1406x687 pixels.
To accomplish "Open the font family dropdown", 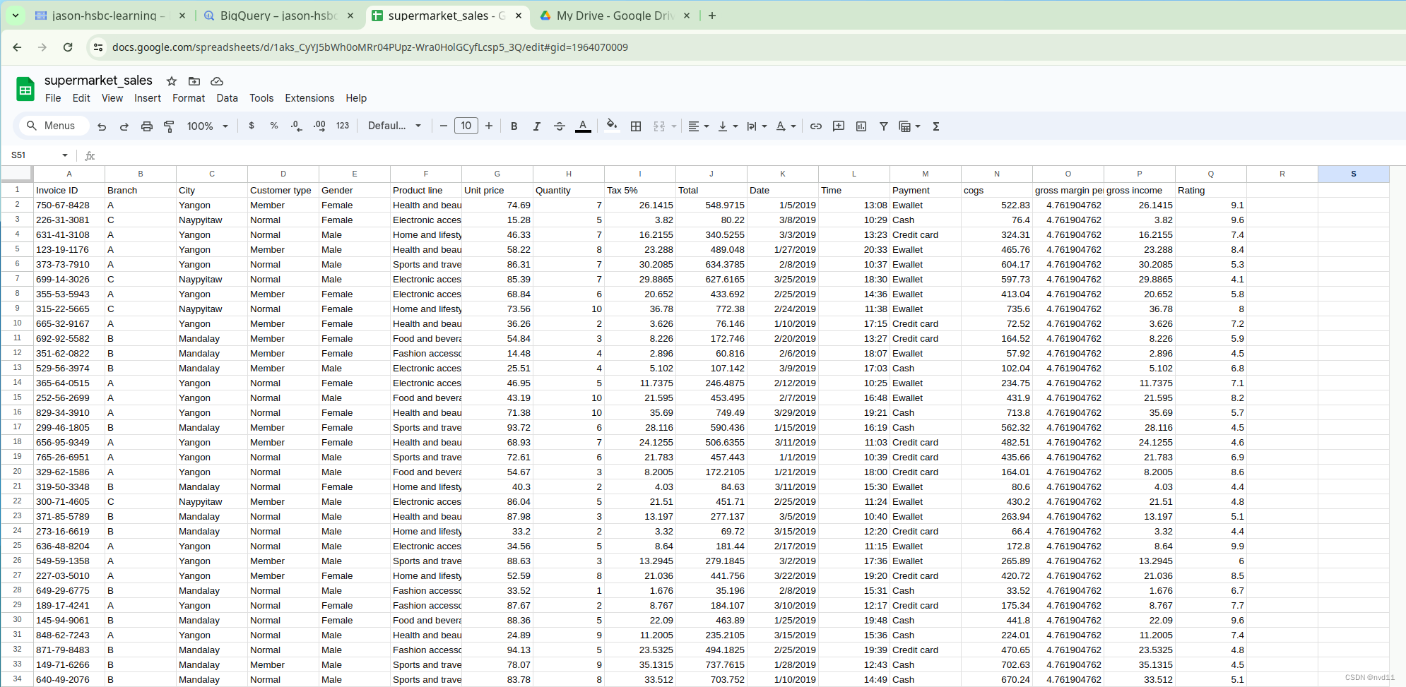I will [394, 126].
